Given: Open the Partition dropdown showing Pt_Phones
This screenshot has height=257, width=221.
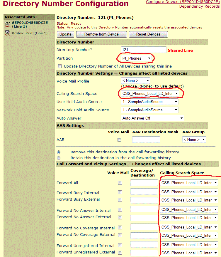Looking at the screenshot, I should pos(137,58).
